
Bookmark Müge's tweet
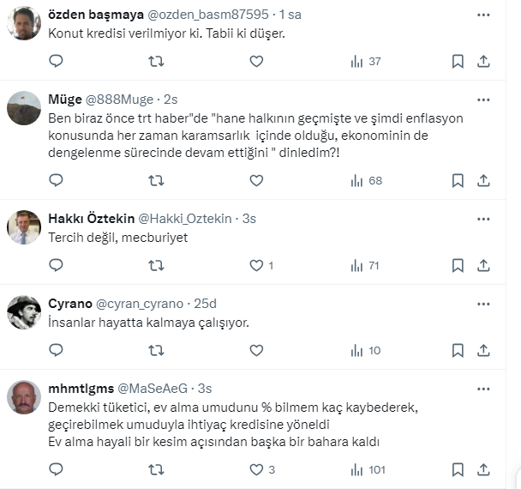[458, 180]
